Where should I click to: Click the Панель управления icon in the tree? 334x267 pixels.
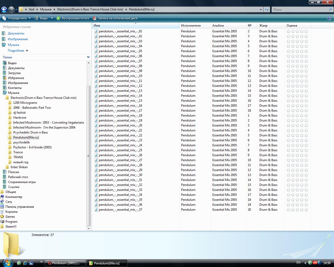[x=2, y=207]
